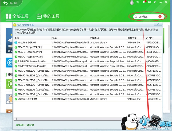Viewport: 172px width, 131px height.
Task: Open the skin shirt icon
Action: point(144,2)
